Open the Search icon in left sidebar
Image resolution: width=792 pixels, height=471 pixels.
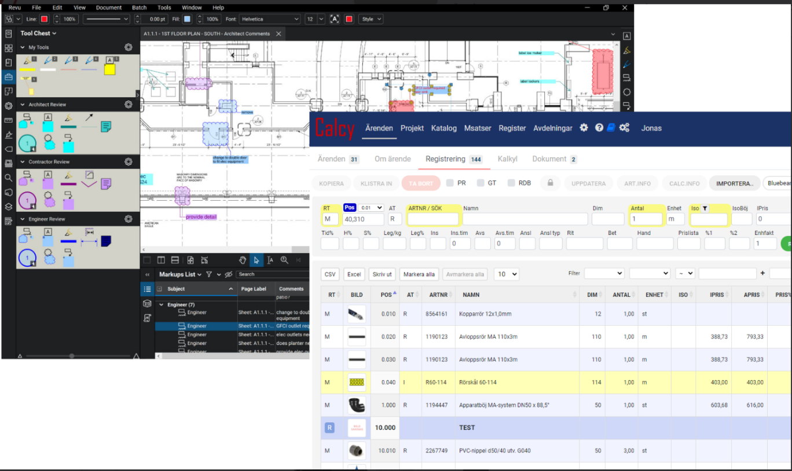[x=8, y=178]
